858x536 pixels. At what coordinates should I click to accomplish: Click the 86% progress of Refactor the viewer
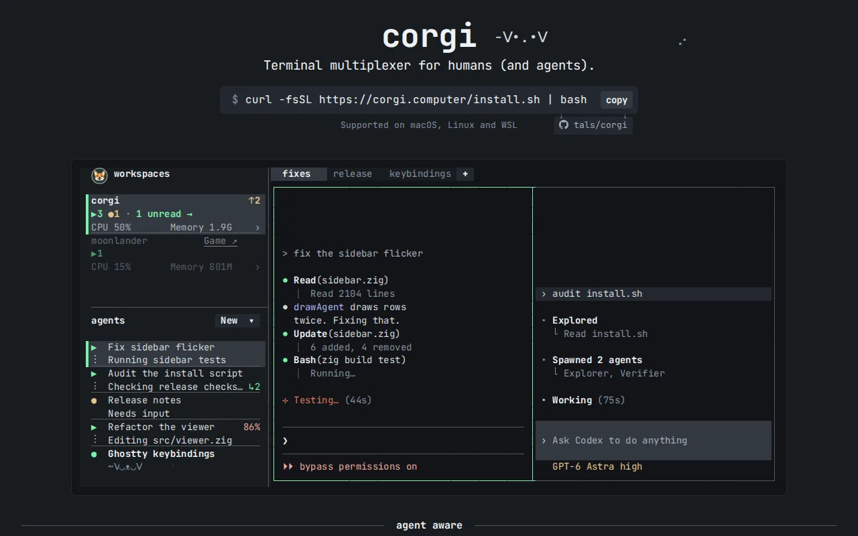(252, 427)
